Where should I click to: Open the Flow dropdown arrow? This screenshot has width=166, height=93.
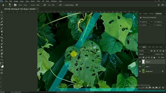(57, 5)
